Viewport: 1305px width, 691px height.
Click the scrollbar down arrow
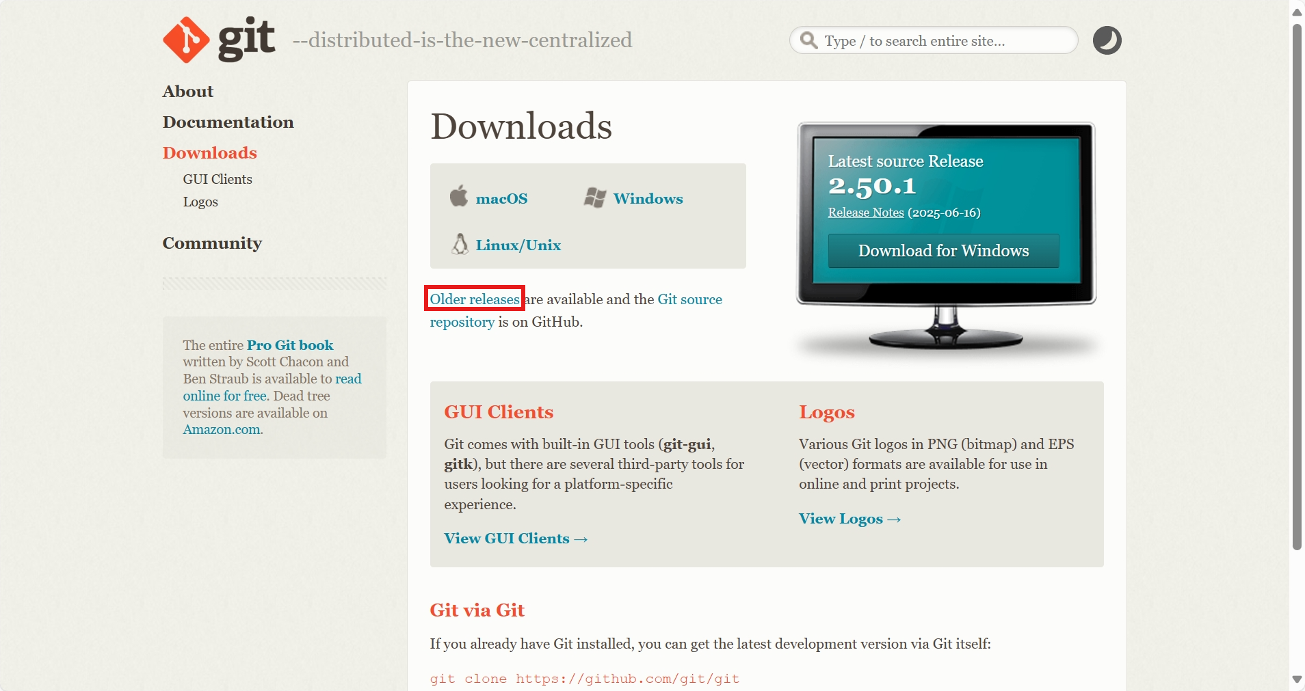(1297, 679)
